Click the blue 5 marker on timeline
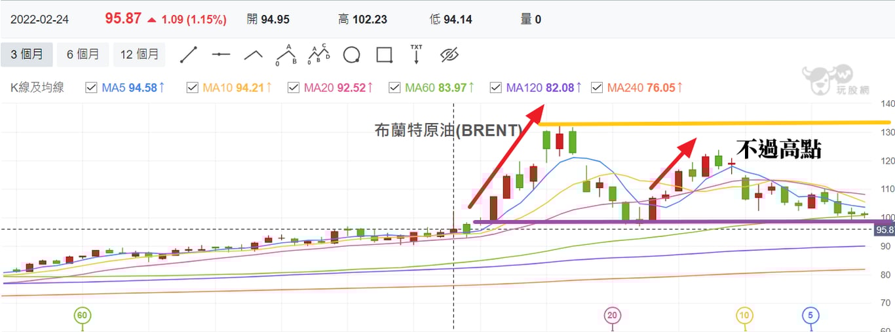The width and height of the screenshot is (895, 332). [810, 316]
